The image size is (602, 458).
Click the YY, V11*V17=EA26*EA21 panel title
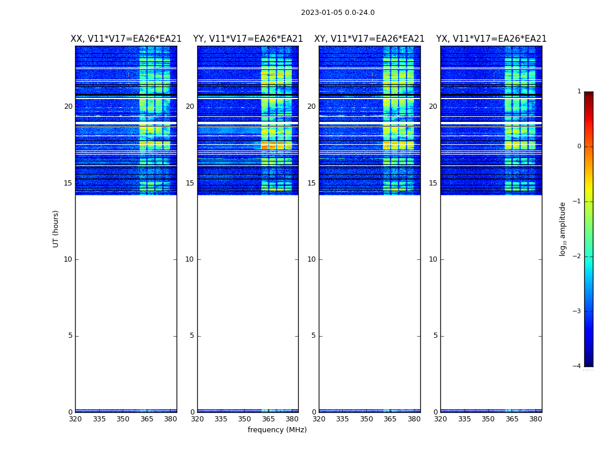click(x=248, y=39)
